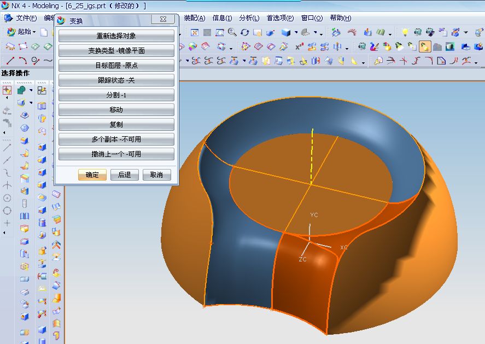Open the 窗口(O) menu
The width and height of the screenshot is (485, 344).
click(312, 18)
